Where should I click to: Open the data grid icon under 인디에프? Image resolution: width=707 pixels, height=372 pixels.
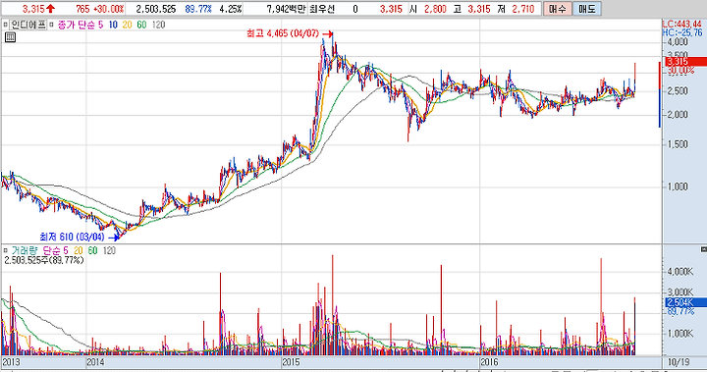coord(10,37)
